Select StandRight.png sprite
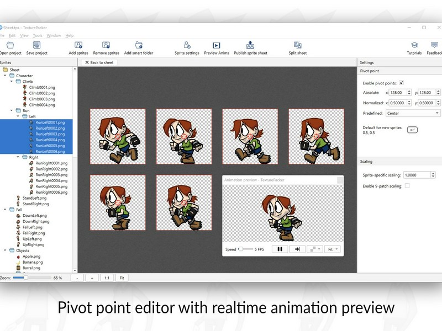Viewport: 442px width, 331px height. pyautogui.click(x=36, y=204)
